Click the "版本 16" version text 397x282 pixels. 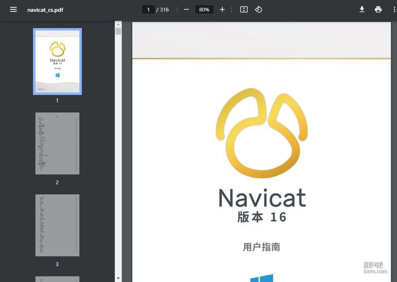coord(262,217)
